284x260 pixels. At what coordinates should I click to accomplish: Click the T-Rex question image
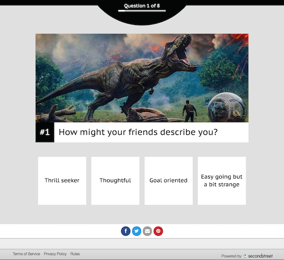[x=142, y=78]
